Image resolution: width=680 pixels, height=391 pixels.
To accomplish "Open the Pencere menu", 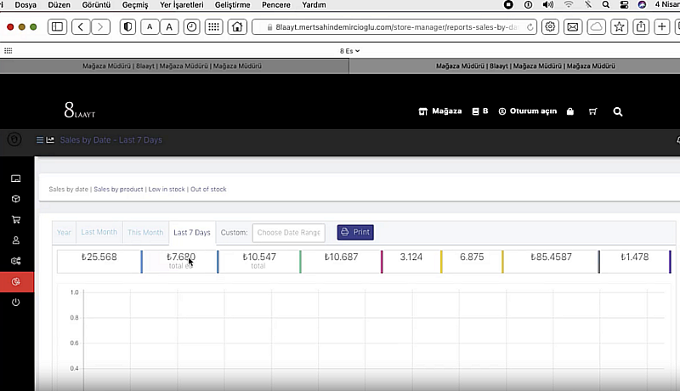I will click(276, 5).
